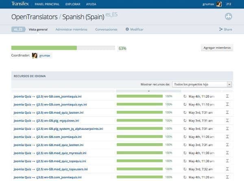Click the es_ES language badge in tab bar

(18, 29)
